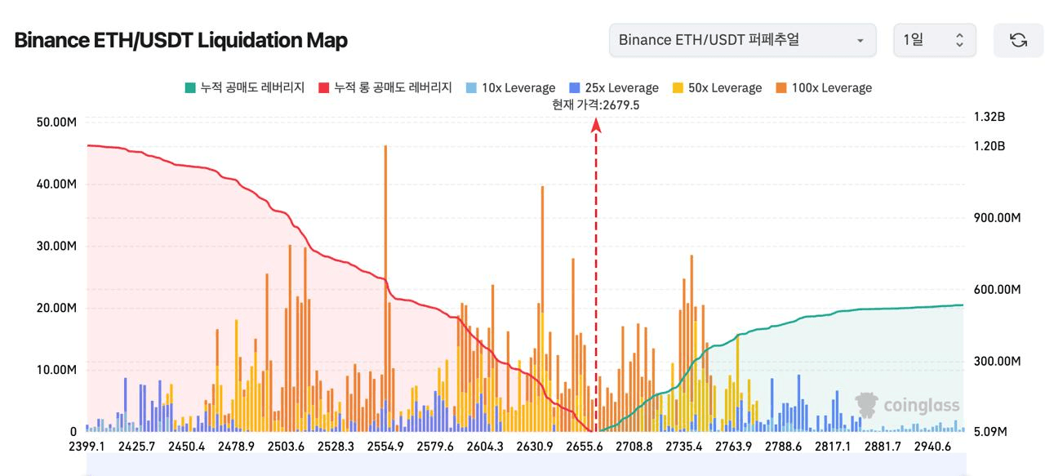This screenshot has height=476, width=1045.
Task: Toggle the 100x Leverage legend entry
Action: point(824,87)
